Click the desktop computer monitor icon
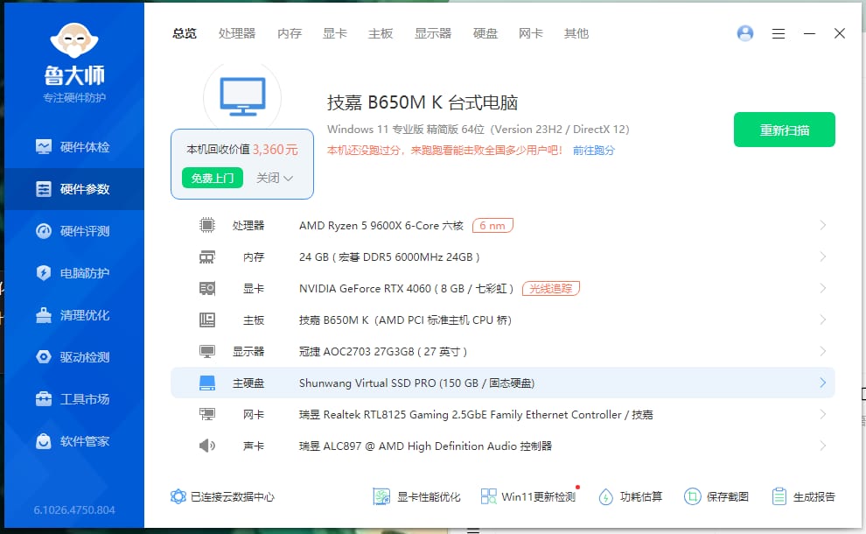 pos(242,96)
